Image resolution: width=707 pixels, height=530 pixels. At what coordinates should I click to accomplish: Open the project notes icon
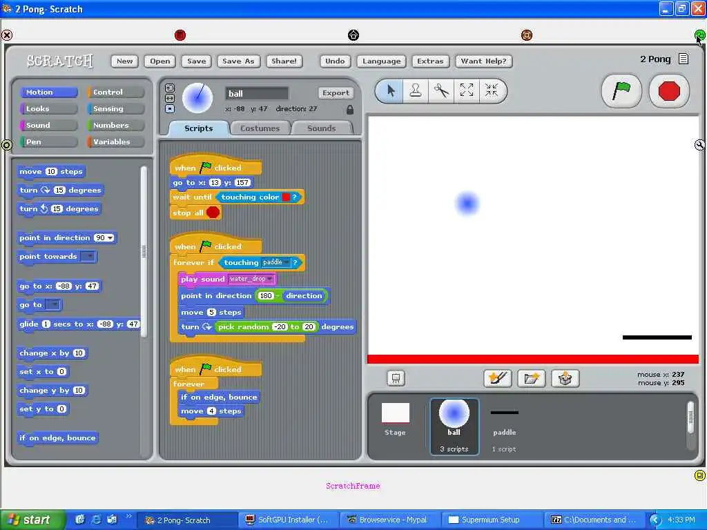coord(684,59)
